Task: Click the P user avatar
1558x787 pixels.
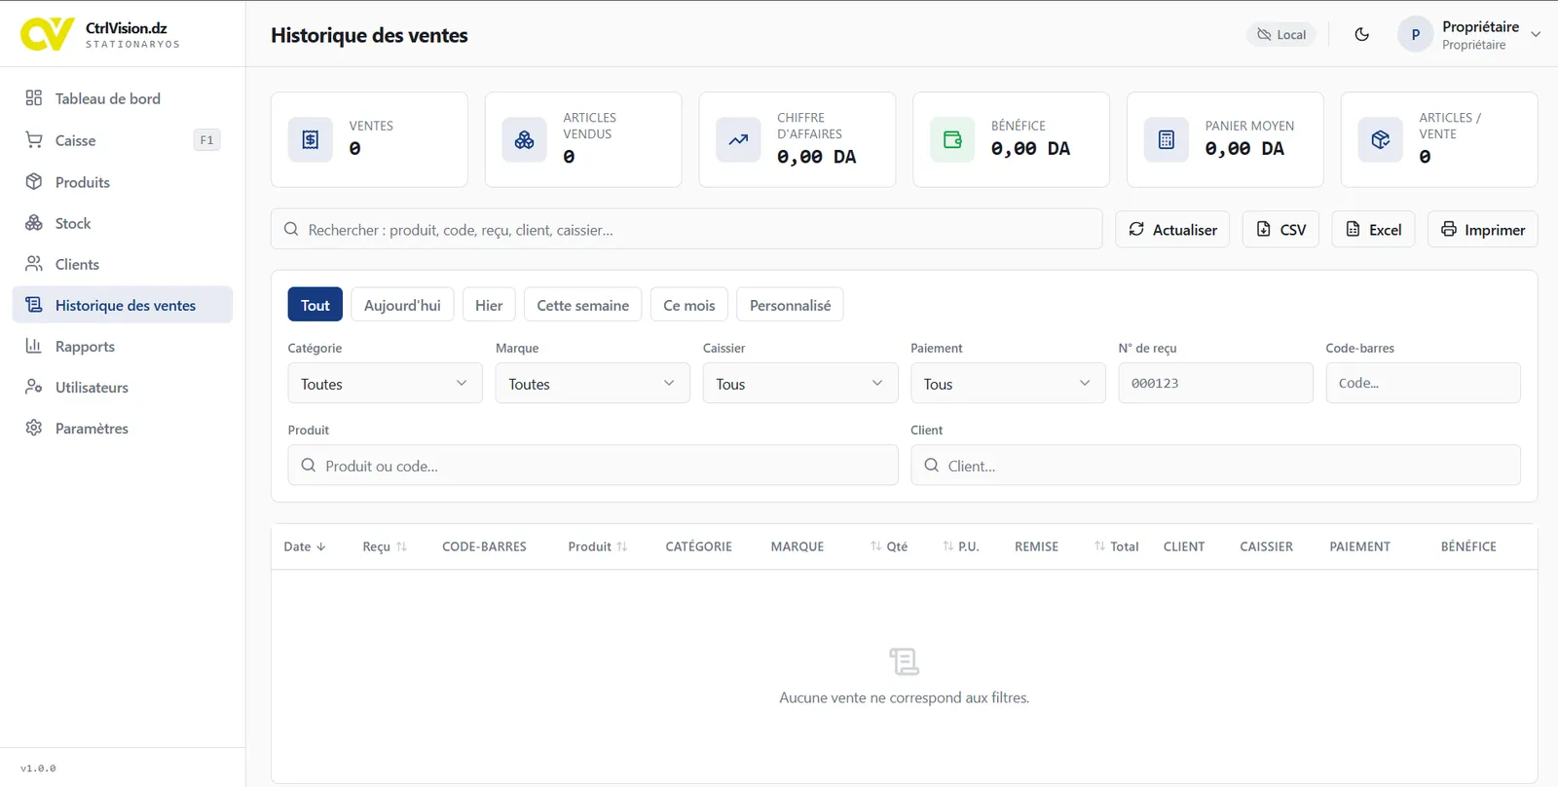Action: [1416, 34]
